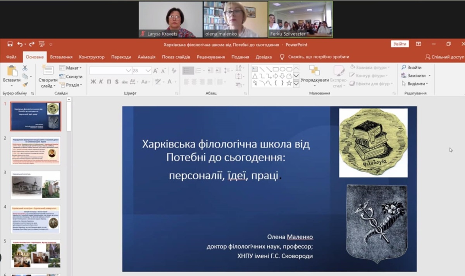
Task: Click the Cut scissors icon
Action: tap(25, 68)
